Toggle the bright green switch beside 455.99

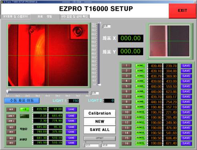point(24,110)
